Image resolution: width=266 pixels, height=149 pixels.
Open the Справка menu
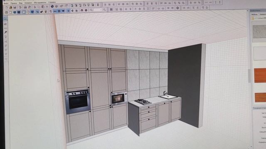(52, 2)
